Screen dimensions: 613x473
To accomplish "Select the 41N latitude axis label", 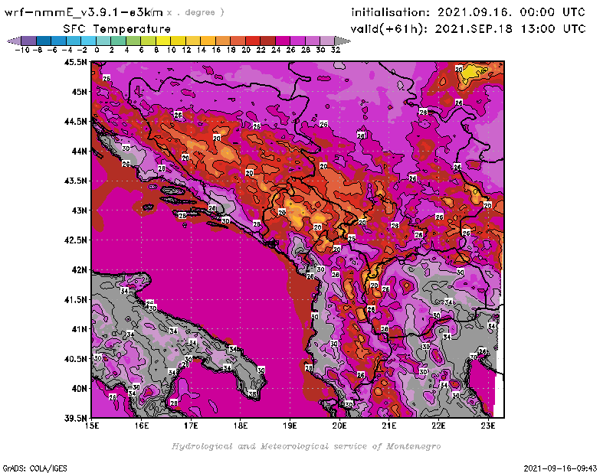I will click(80, 329).
